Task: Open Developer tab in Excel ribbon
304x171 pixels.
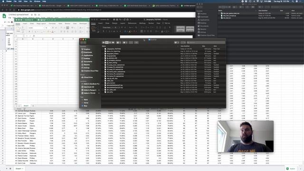Action: [x=83, y=24]
